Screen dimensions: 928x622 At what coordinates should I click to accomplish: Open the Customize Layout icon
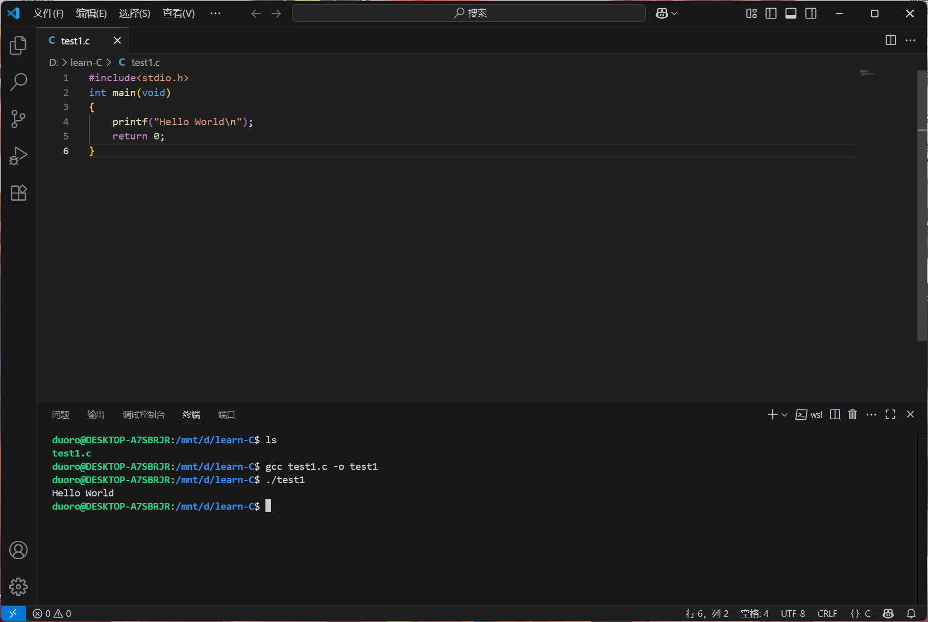point(751,14)
